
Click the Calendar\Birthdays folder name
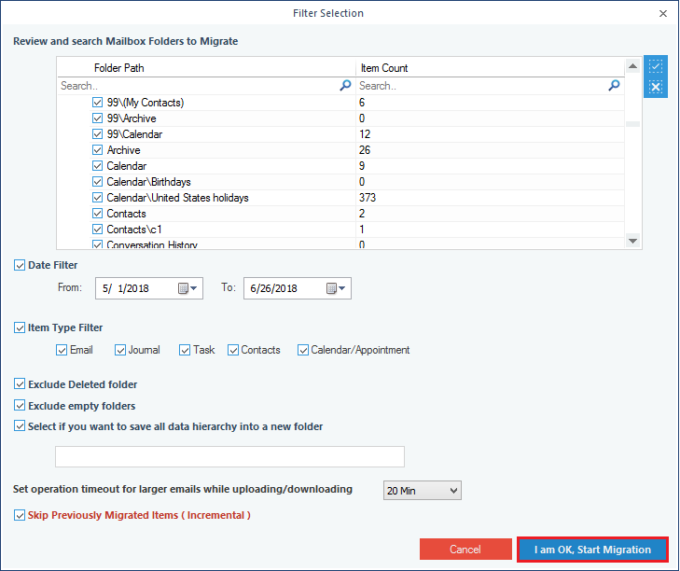(x=148, y=182)
